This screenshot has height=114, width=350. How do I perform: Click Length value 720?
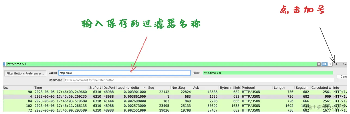290,101
